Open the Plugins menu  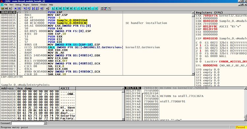(26, 5)
